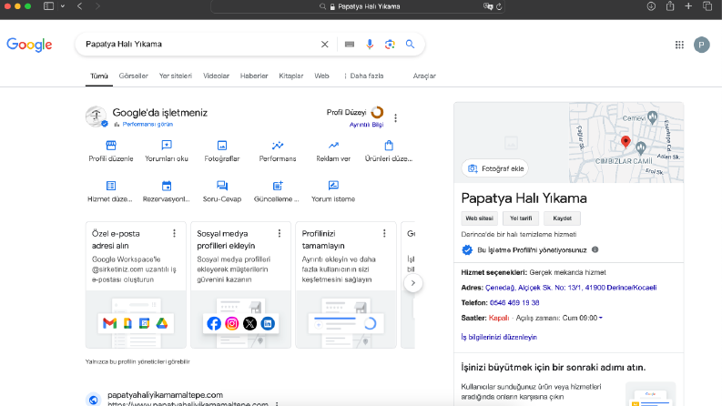Switch to the Videolar tab

pyautogui.click(x=216, y=76)
